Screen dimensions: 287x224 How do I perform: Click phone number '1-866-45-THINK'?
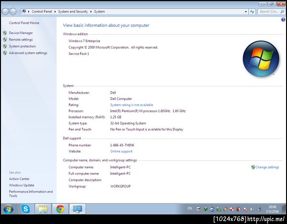click(x=122, y=145)
